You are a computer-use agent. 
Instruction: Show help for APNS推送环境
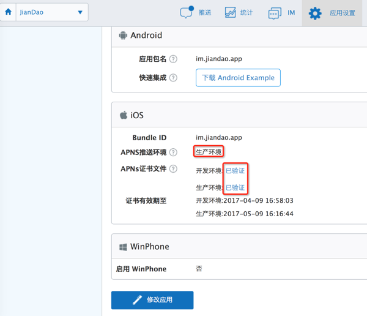click(173, 152)
